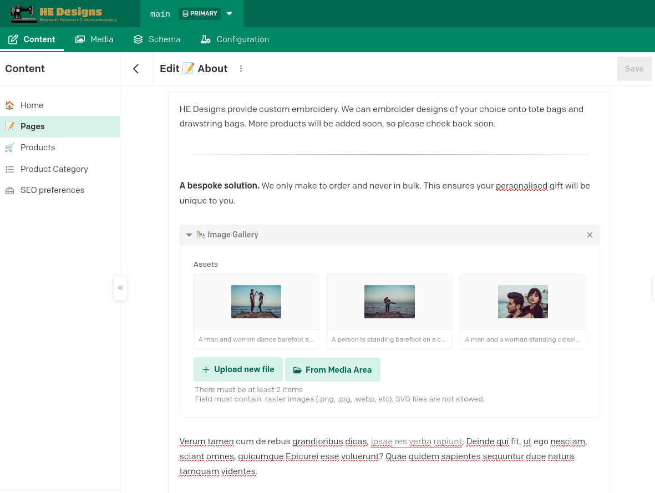Choose From Media Area button

point(332,370)
